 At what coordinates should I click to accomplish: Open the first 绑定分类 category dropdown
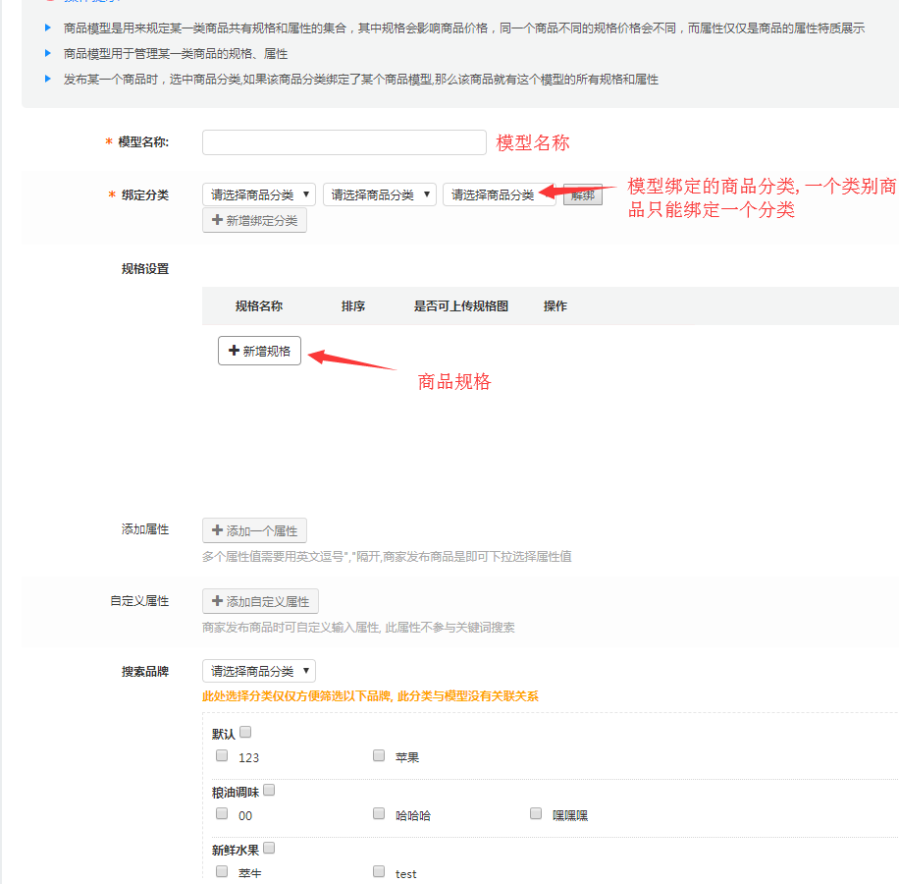tap(259, 194)
